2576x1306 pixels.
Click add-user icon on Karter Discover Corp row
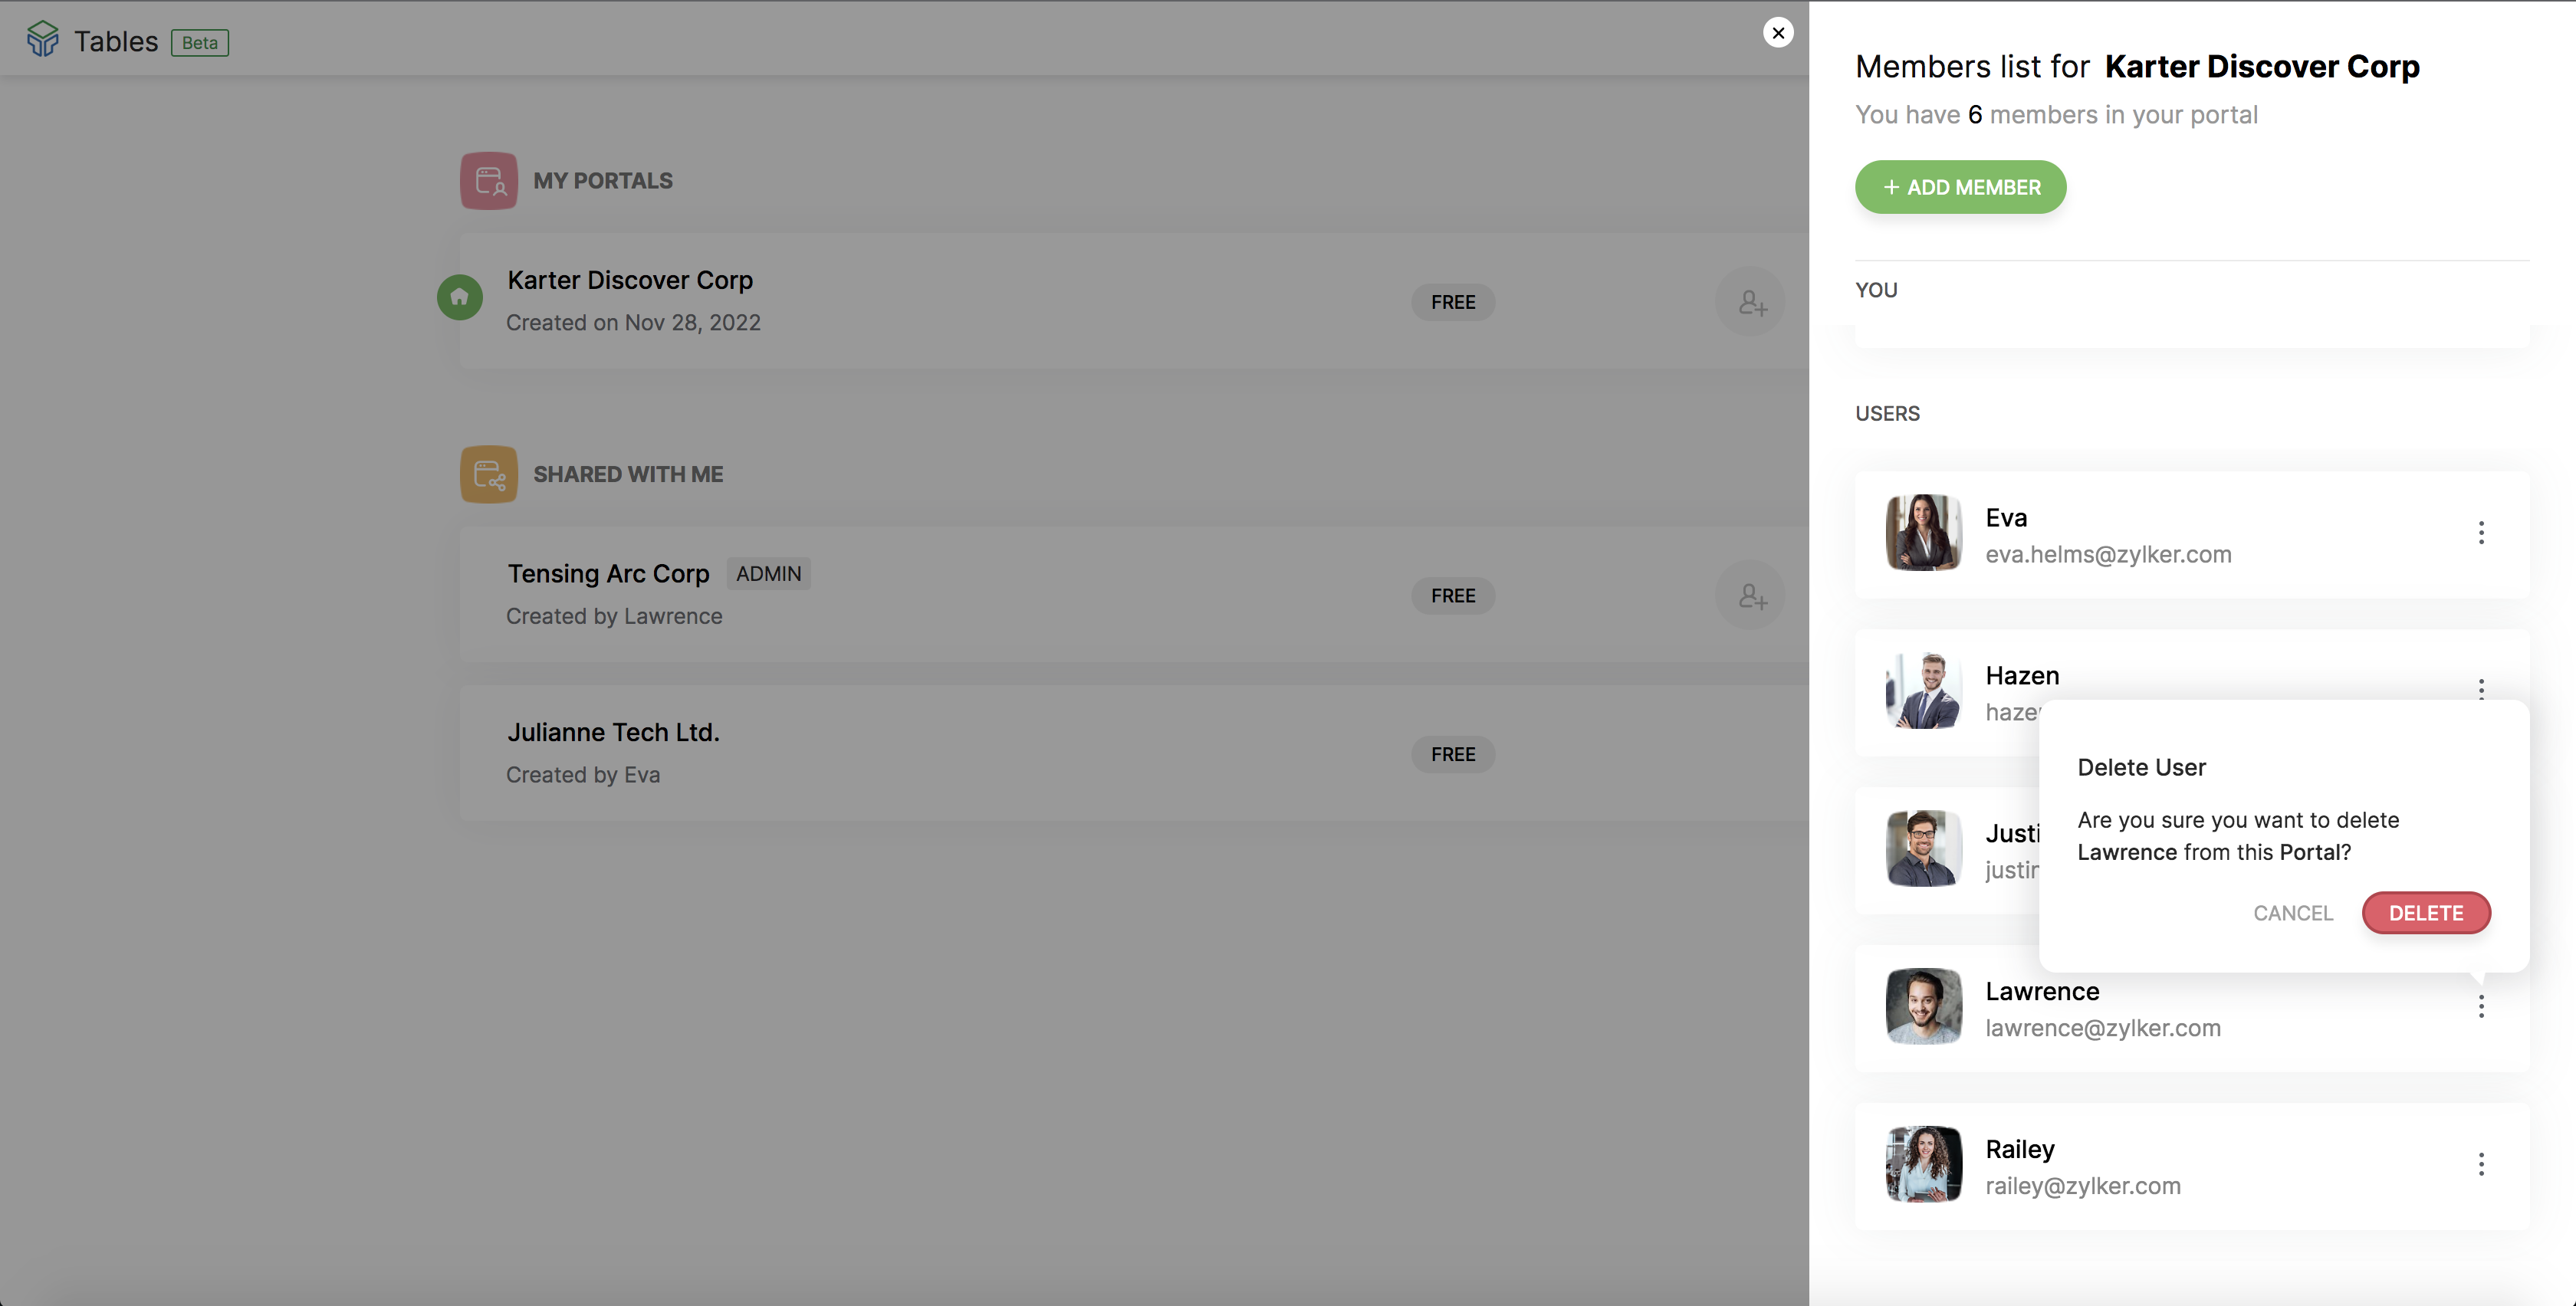[x=1750, y=302]
